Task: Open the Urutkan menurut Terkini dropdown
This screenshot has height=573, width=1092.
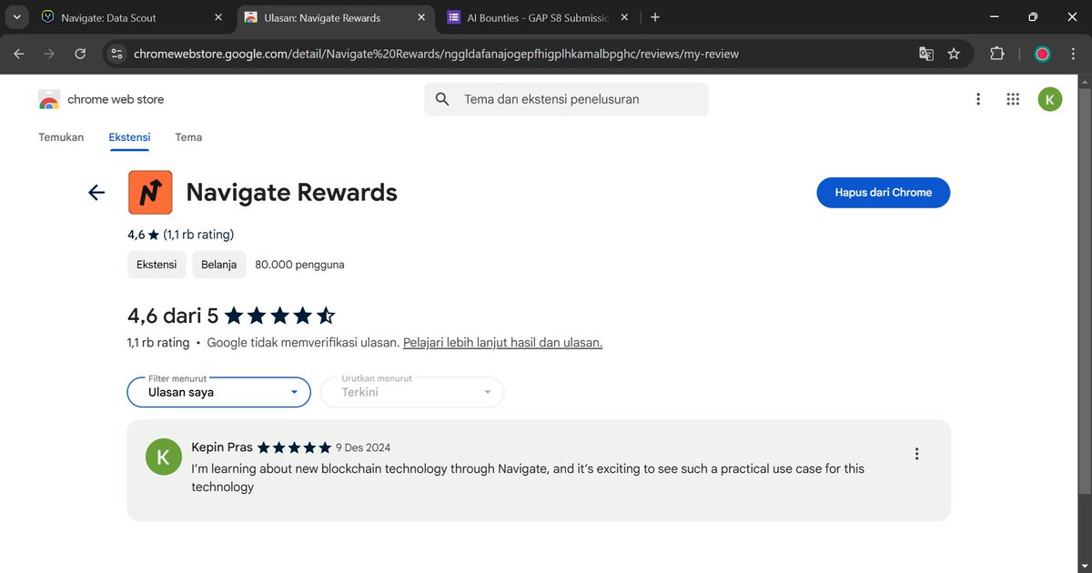Action: coord(412,392)
